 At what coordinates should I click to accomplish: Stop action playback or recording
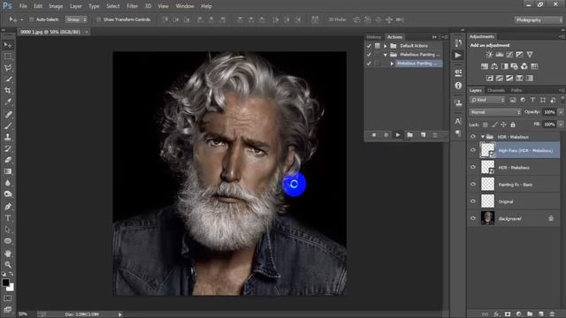pos(374,135)
